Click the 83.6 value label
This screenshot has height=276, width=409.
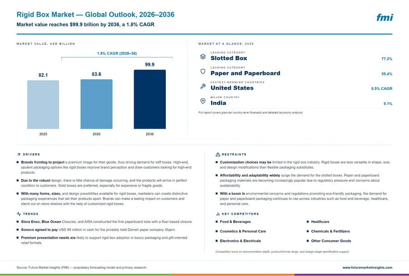96,74
